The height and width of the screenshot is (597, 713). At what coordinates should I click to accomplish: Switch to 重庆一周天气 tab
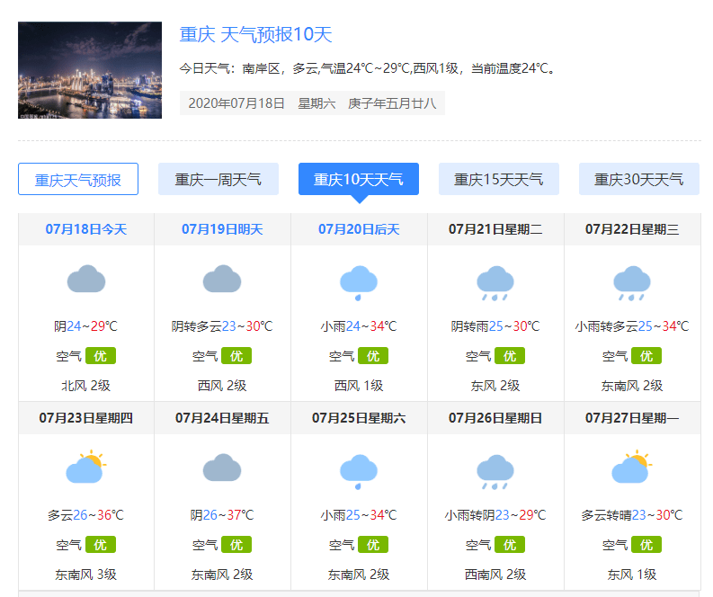(x=218, y=180)
